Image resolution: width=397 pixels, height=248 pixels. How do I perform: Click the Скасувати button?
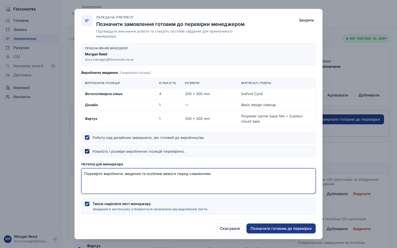(230, 228)
